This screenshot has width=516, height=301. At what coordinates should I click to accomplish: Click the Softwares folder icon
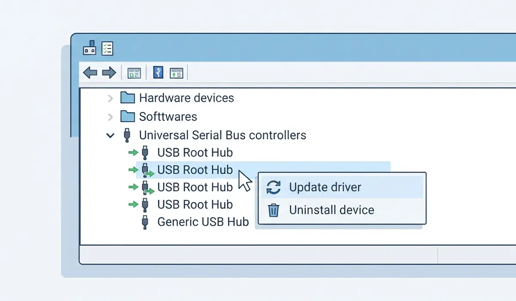click(x=128, y=116)
